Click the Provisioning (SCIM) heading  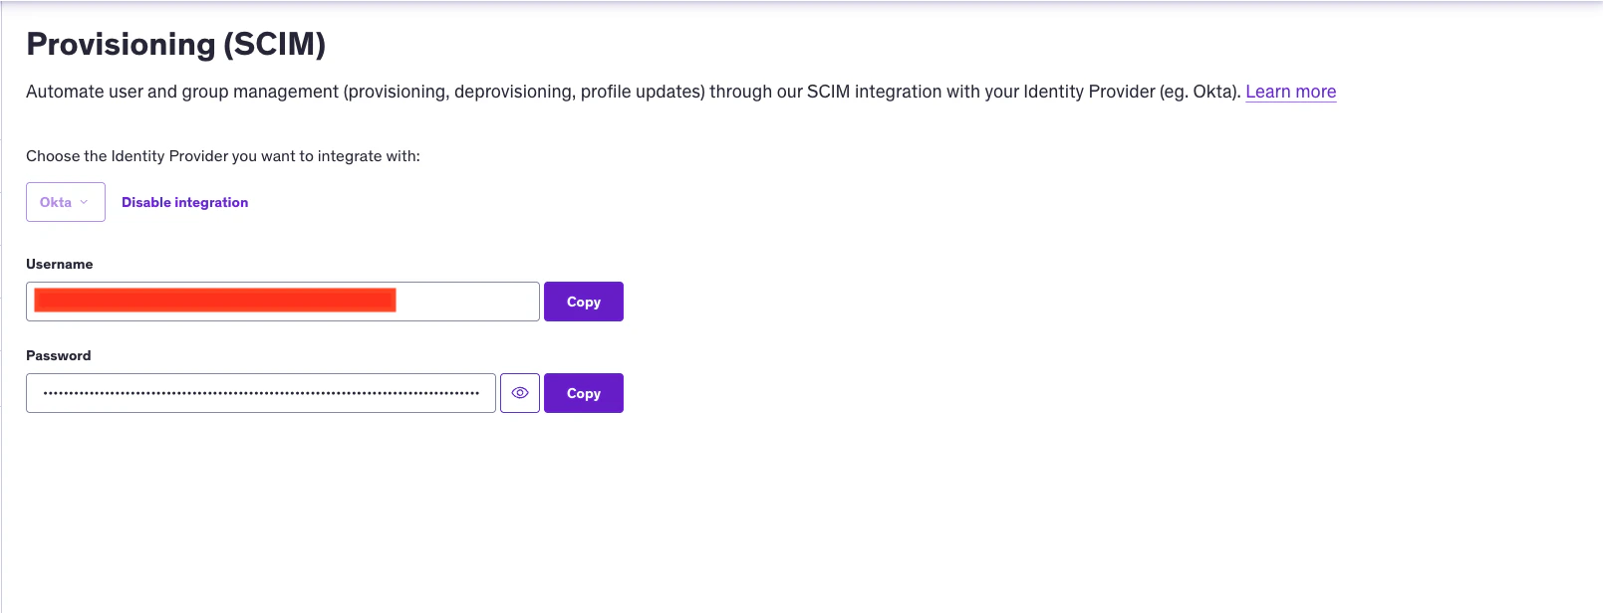coord(175,44)
